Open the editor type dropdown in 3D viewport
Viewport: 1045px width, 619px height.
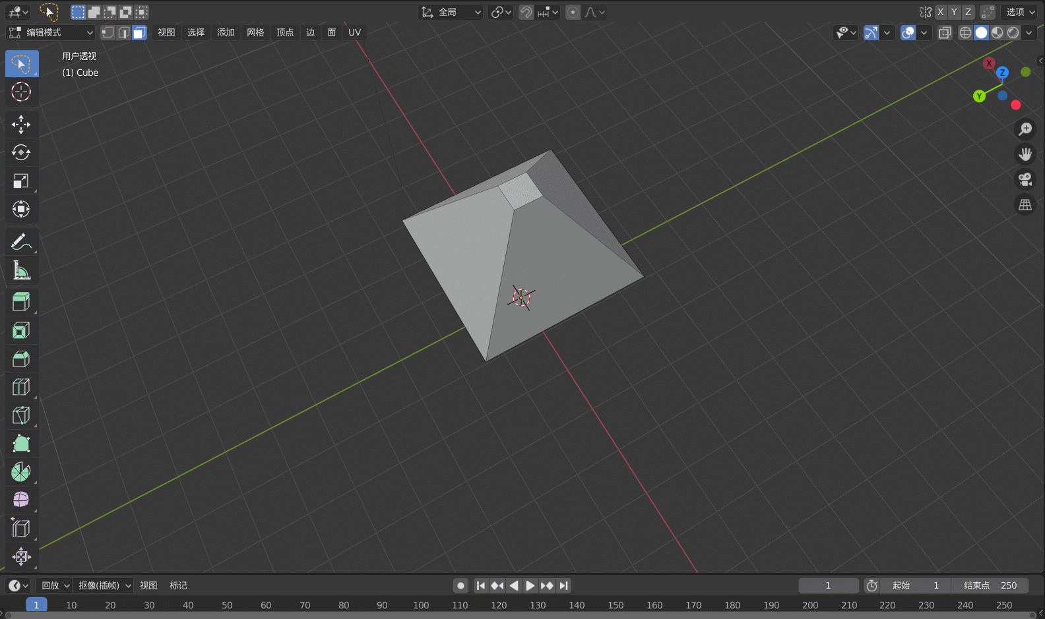pos(18,12)
